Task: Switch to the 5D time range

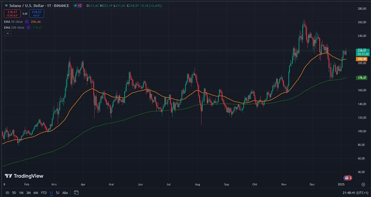Action: tap(14, 193)
